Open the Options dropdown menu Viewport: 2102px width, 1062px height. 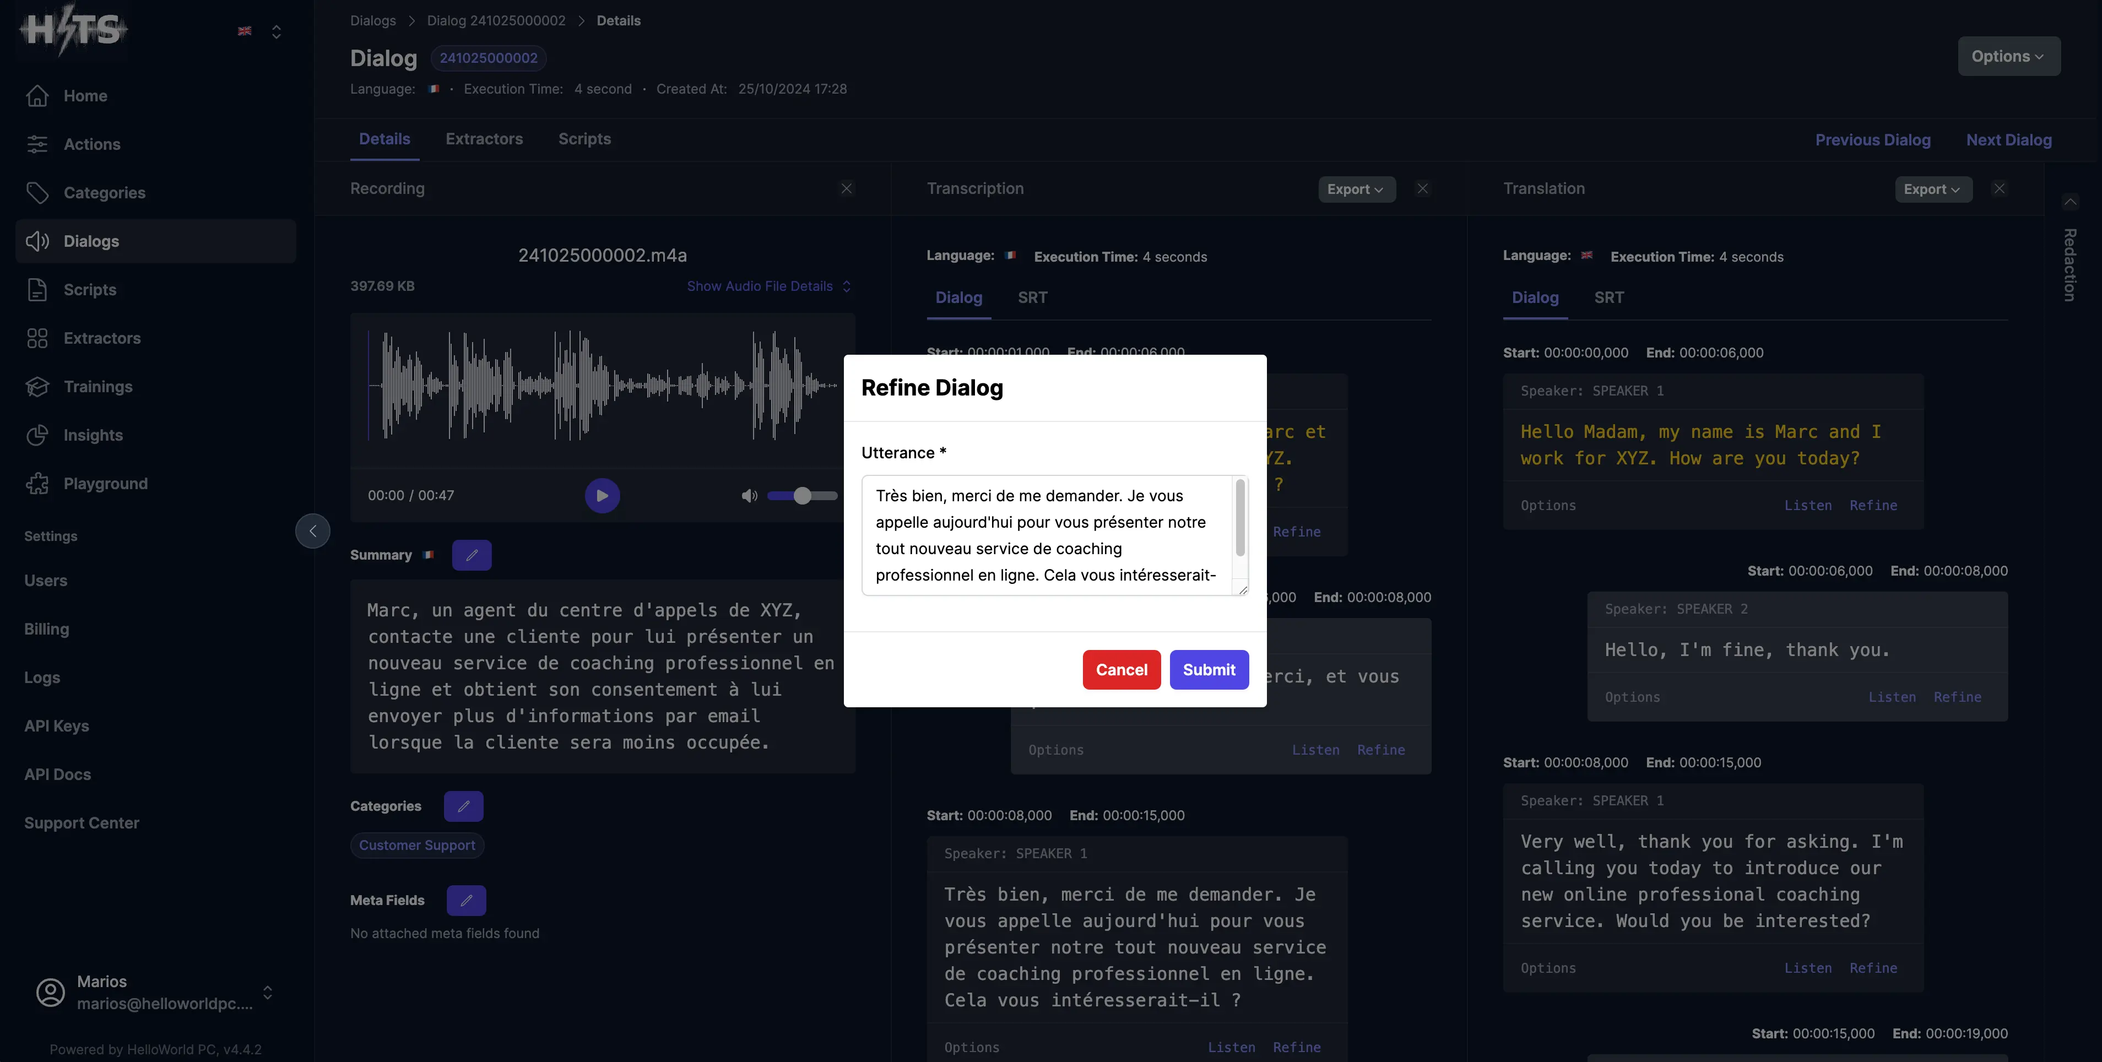point(2009,56)
